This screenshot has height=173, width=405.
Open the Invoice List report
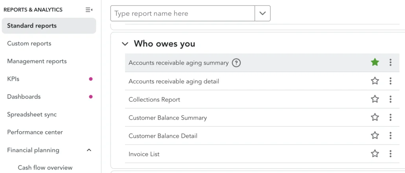(x=144, y=154)
